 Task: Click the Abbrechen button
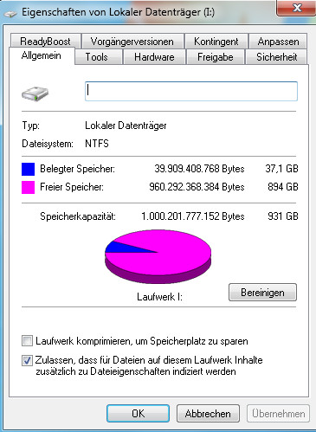(208, 414)
